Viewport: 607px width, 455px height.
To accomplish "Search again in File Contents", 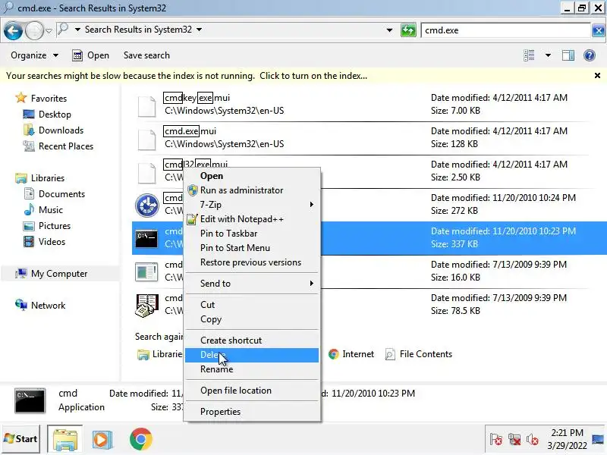I will (419, 354).
